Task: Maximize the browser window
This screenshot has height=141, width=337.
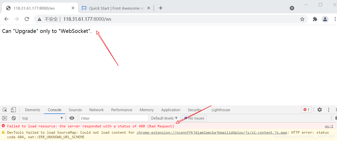Action: pos(320,5)
